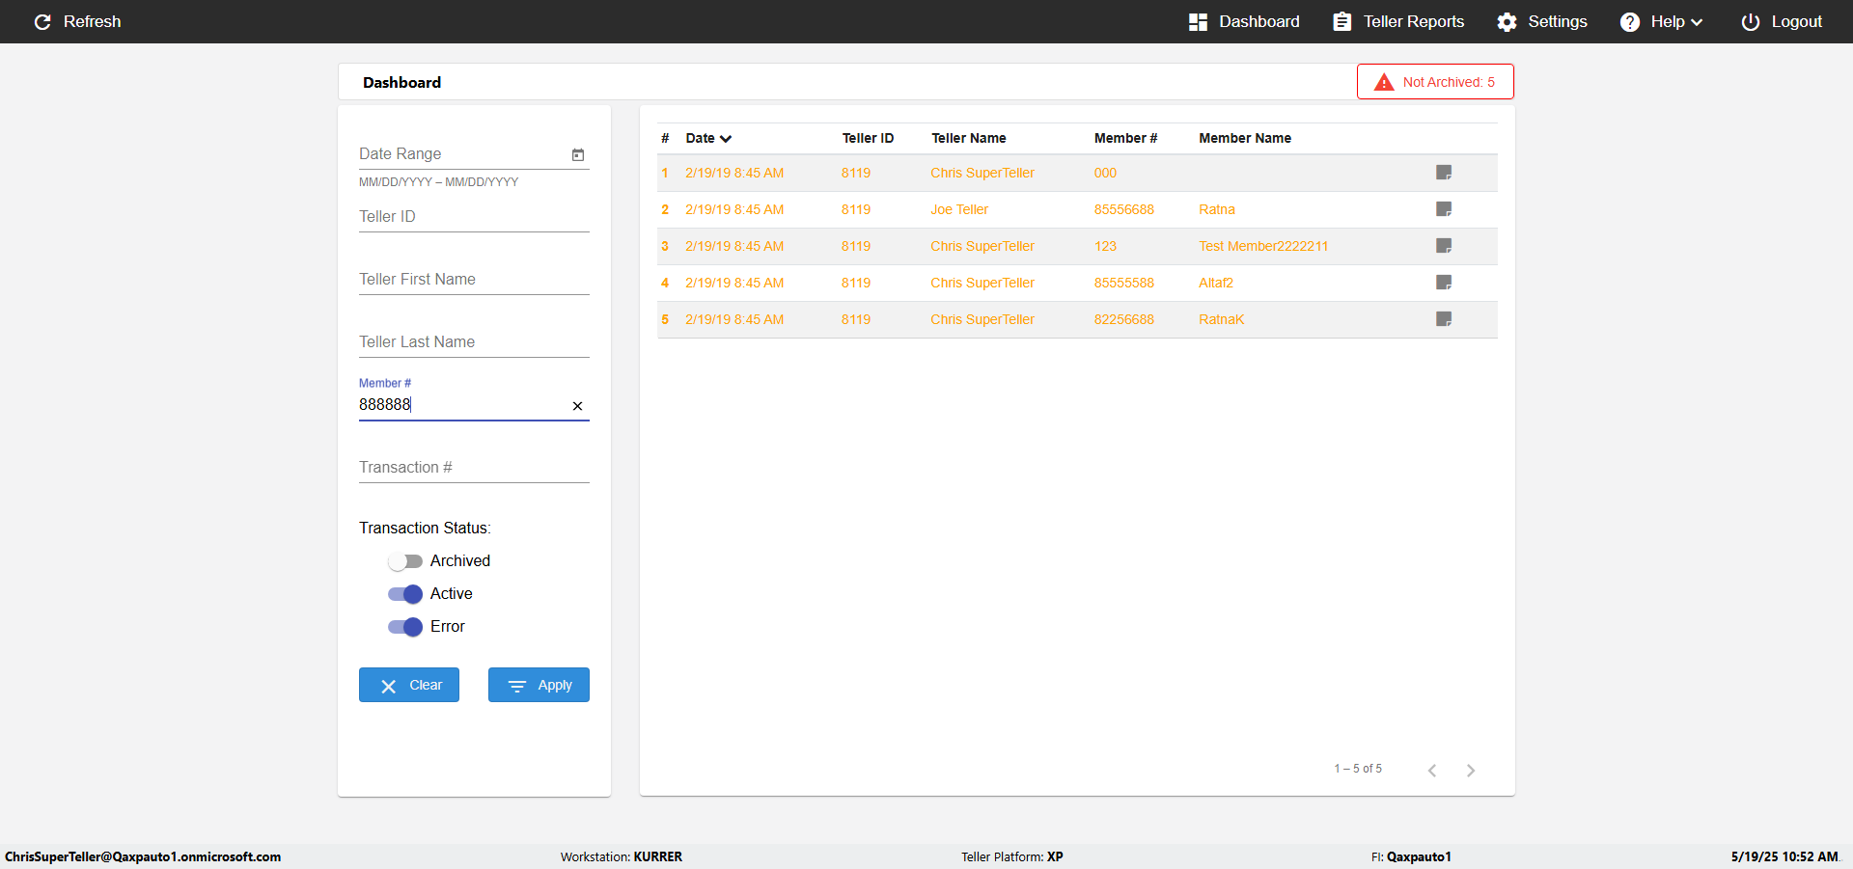Open note icon for Test Member2222211 row
The height and width of the screenshot is (869, 1853).
point(1444,246)
